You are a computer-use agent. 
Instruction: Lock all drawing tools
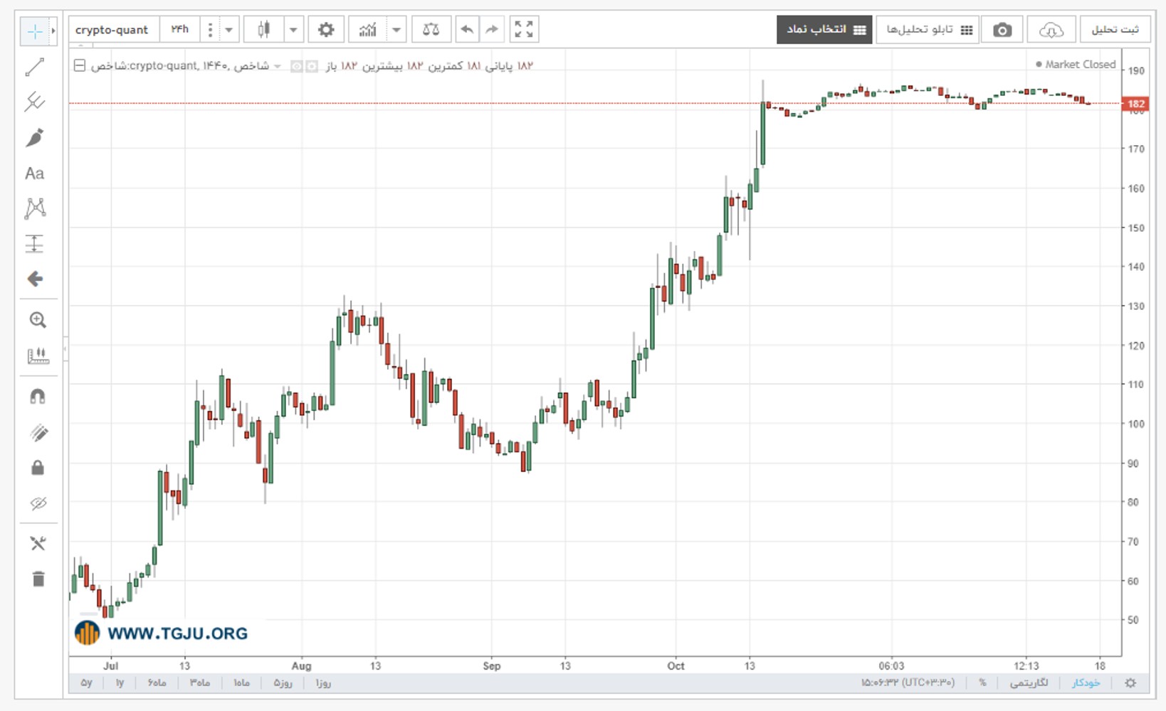click(x=38, y=467)
